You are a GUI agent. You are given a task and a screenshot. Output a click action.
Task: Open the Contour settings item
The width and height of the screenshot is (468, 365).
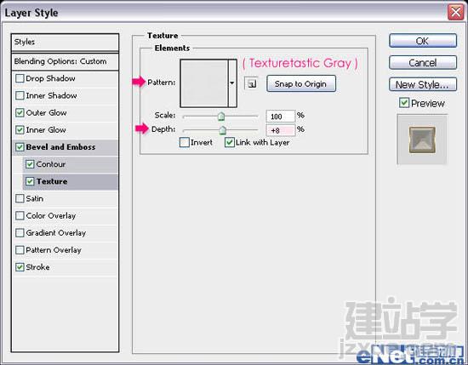coord(71,164)
